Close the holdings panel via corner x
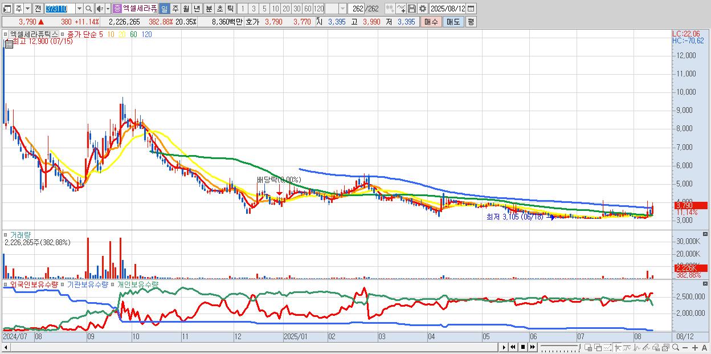Image resolution: width=711 pixels, height=354 pixels. pos(705,283)
